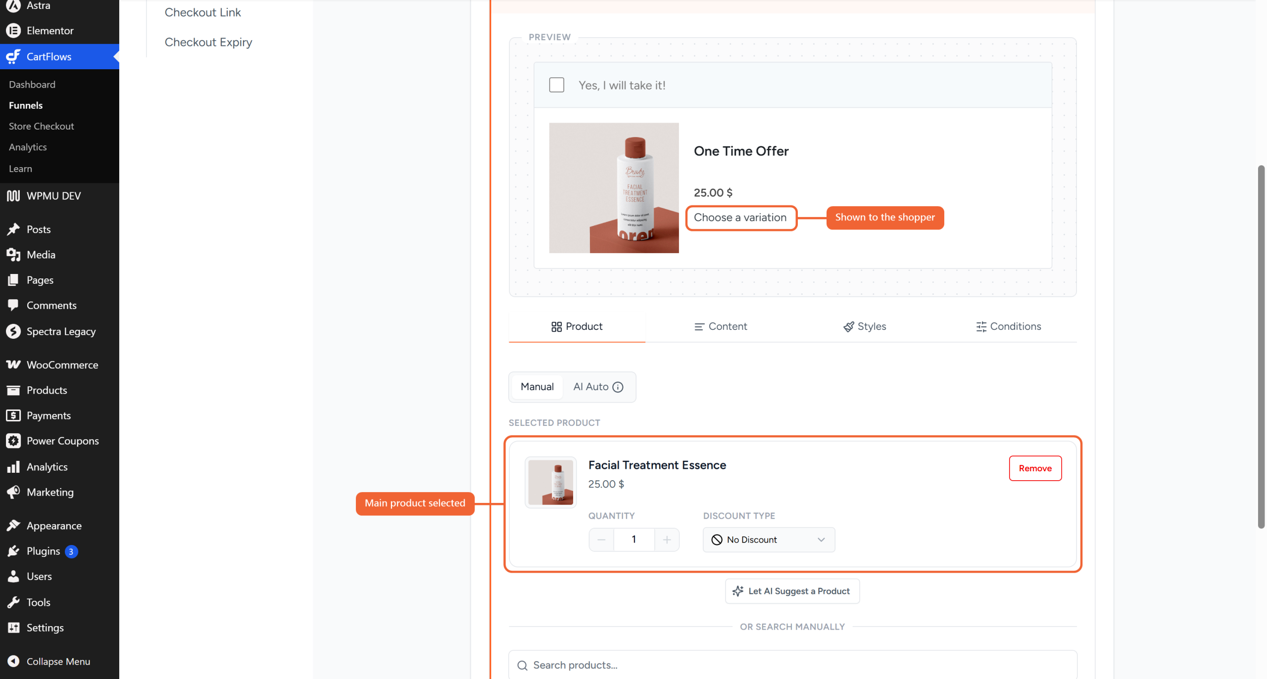Click the Marketing megaphone icon
The width and height of the screenshot is (1267, 679).
coord(13,492)
